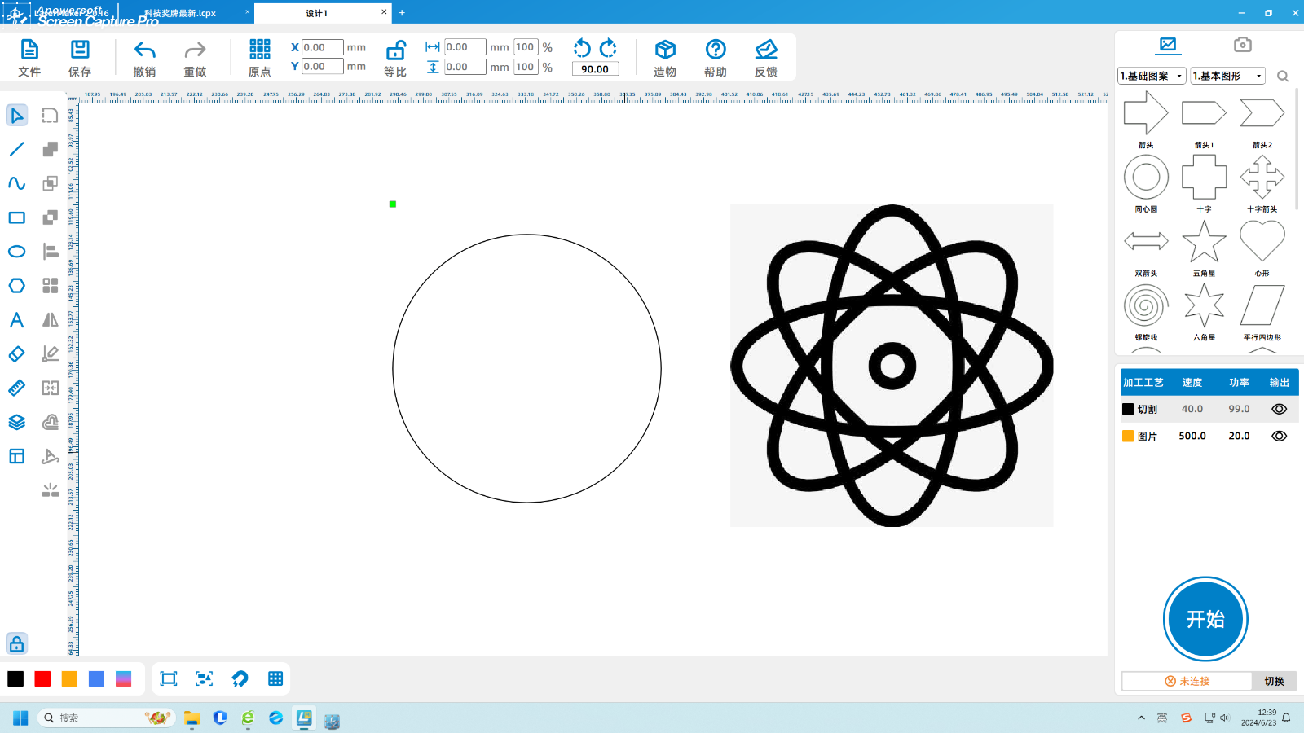1304x733 pixels.
Task: Click the undo (撤销) icon
Action: click(144, 50)
